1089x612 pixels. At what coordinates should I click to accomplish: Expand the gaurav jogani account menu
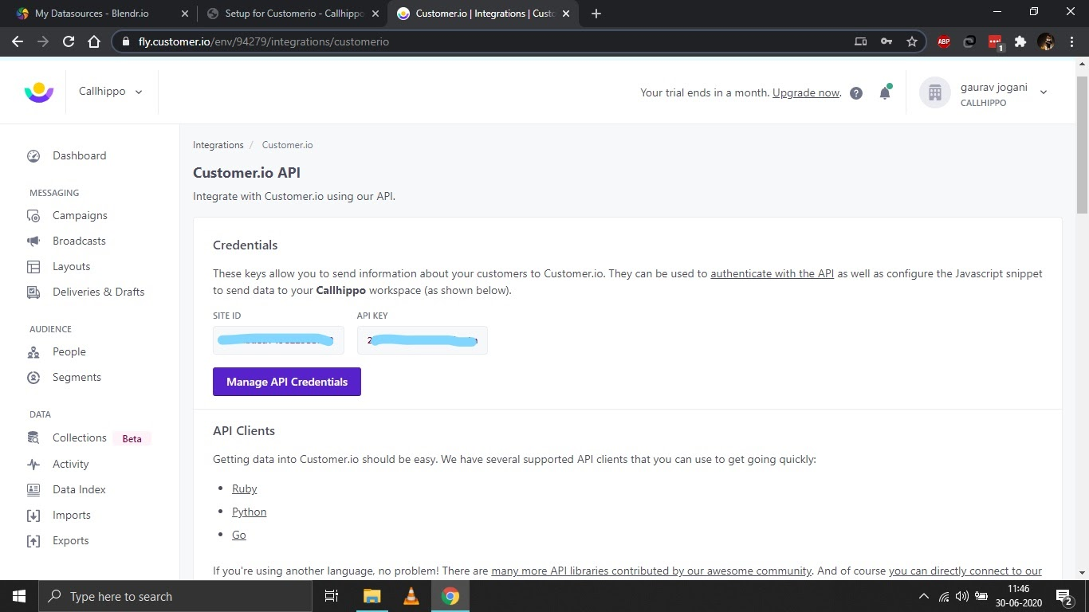click(1043, 92)
